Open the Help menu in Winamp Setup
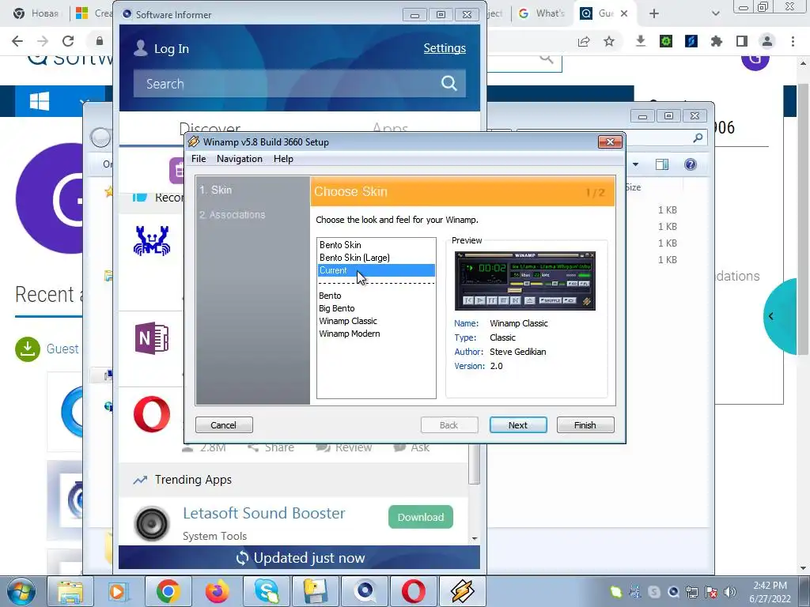The width and height of the screenshot is (810, 607). coord(283,158)
